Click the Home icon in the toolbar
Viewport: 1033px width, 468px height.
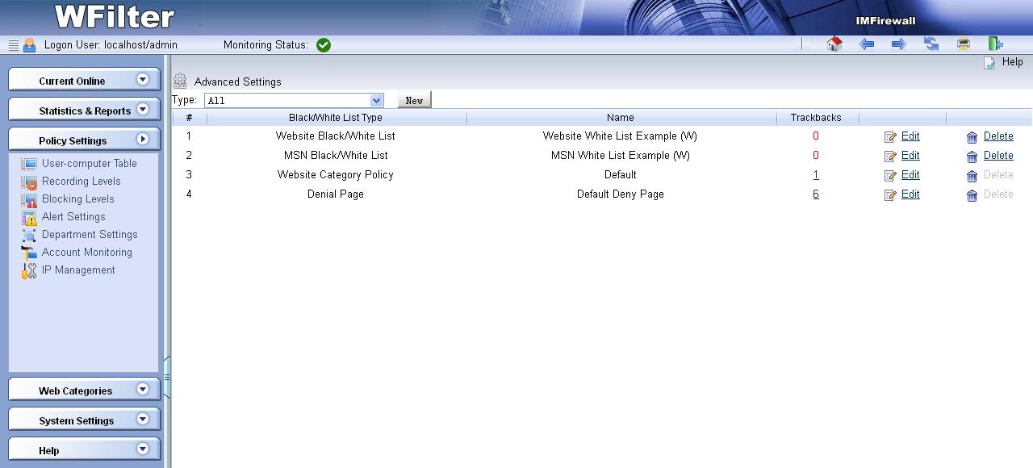(x=834, y=44)
